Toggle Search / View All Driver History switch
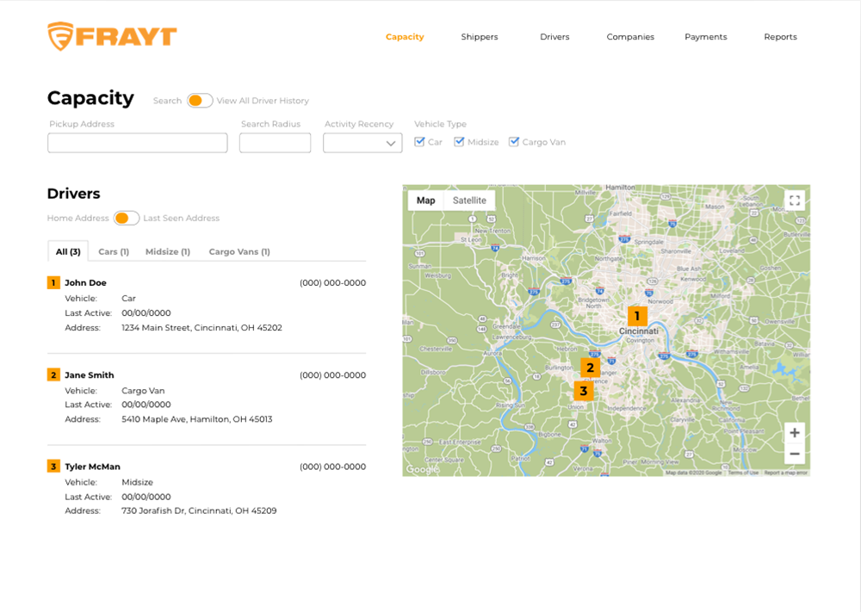Screen dimensions: 861x612 pos(200,101)
